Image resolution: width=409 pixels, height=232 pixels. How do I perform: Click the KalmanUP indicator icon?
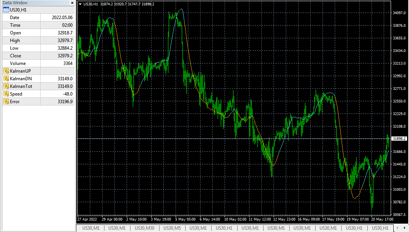click(6, 71)
